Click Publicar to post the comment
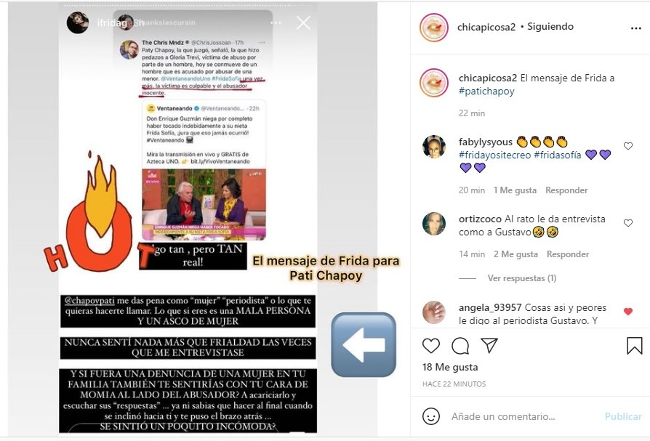This screenshot has width=650, height=441. 623,416
